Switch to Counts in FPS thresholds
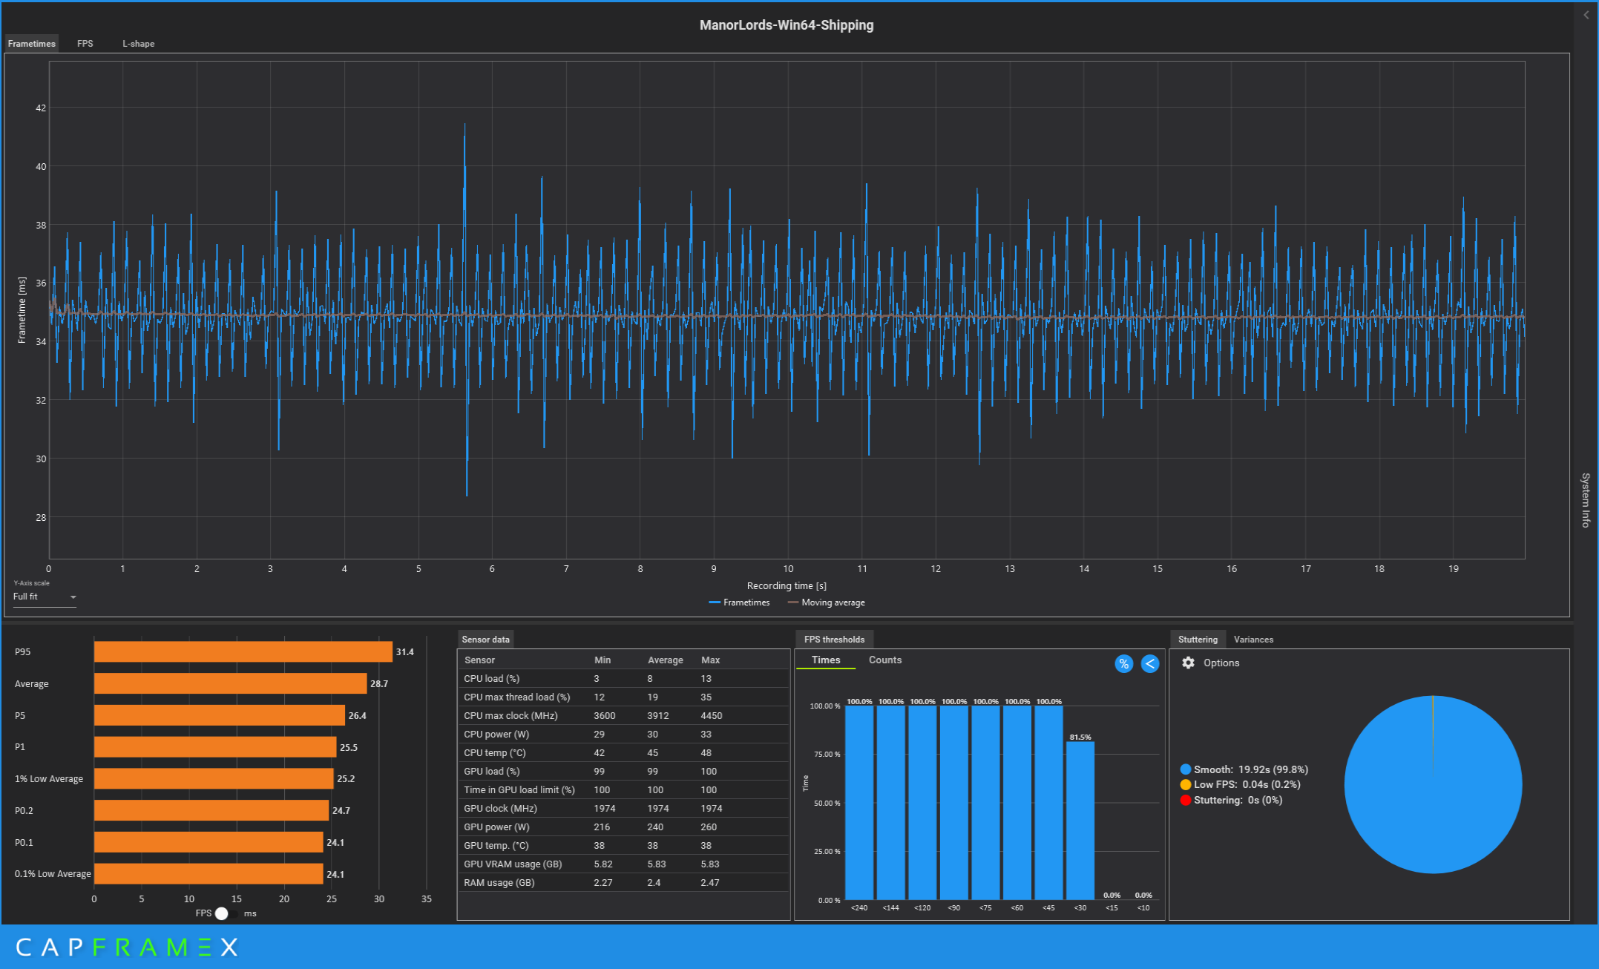1599x969 pixels. (x=884, y=660)
